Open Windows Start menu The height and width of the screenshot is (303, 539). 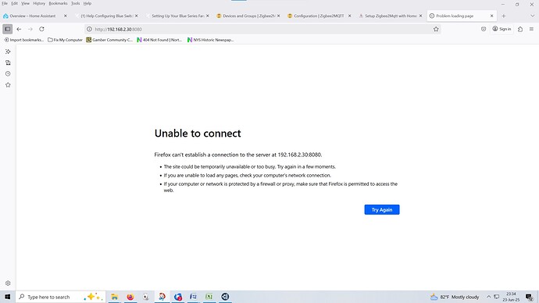click(x=7, y=297)
